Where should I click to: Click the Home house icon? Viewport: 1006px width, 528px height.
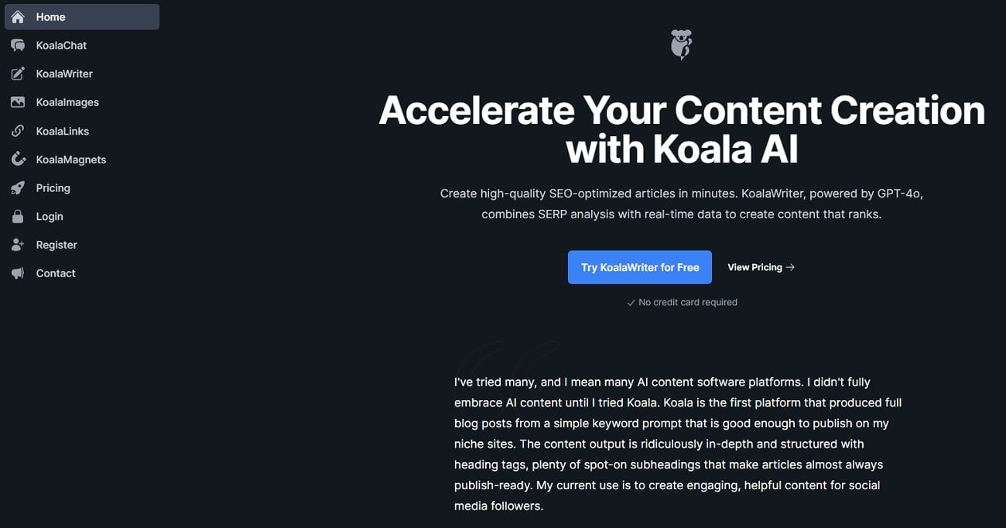(18, 17)
